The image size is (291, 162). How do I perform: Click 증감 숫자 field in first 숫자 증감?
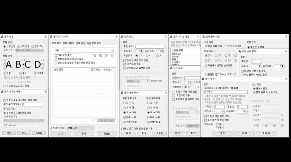150,47
